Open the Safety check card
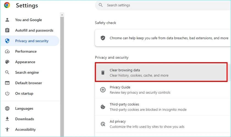 tap(163, 38)
